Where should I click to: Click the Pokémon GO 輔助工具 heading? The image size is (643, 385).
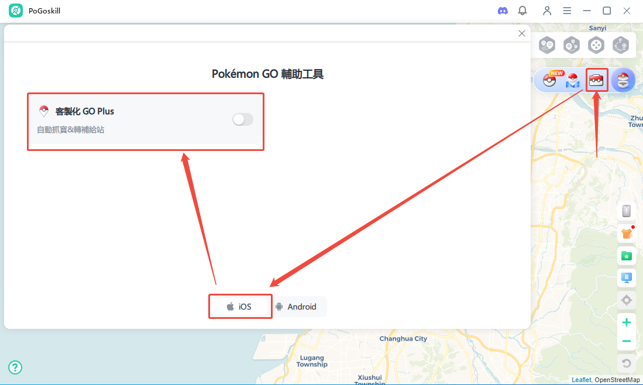267,74
